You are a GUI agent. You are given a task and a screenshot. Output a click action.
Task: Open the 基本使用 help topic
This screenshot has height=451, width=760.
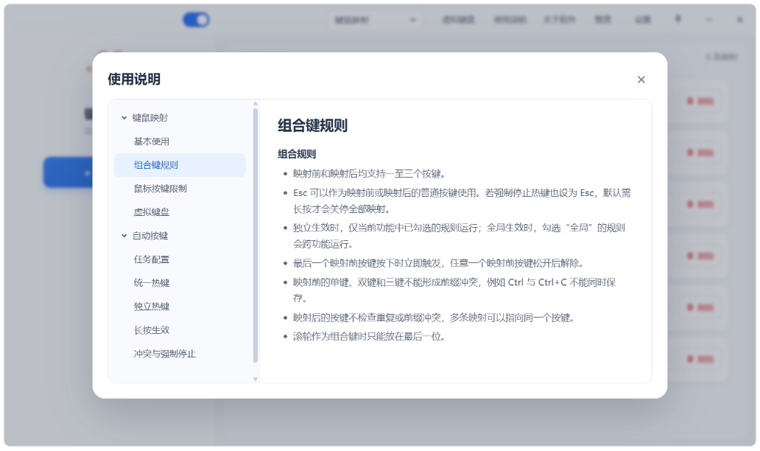[x=151, y=141]
